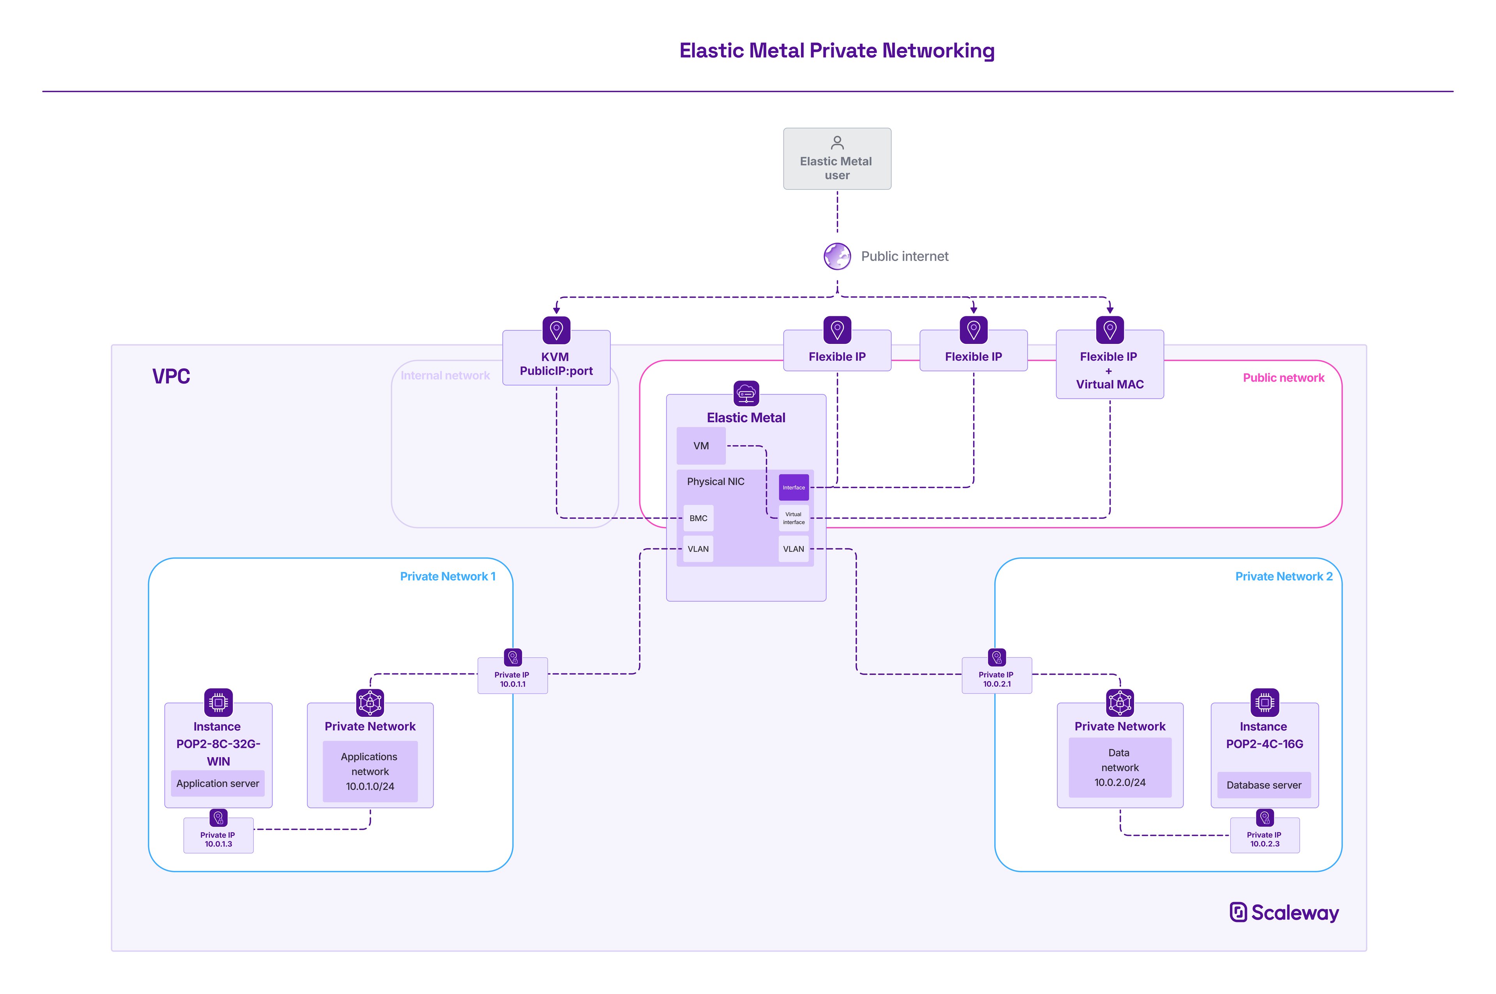Click the 'Internal network' label
Image resolution: width=1496 pixels, height=994 pixels.
pyautogui.click(x=445, y=375)
